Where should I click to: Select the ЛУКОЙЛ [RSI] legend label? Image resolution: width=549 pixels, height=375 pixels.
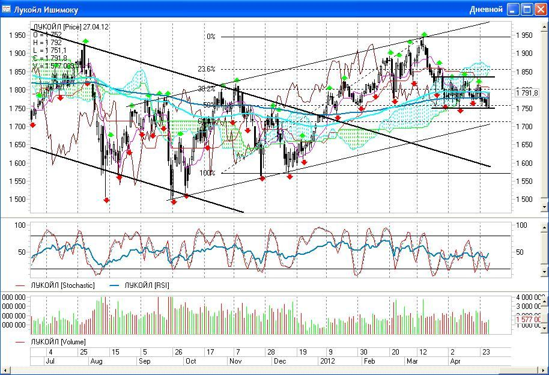point(147,285)
